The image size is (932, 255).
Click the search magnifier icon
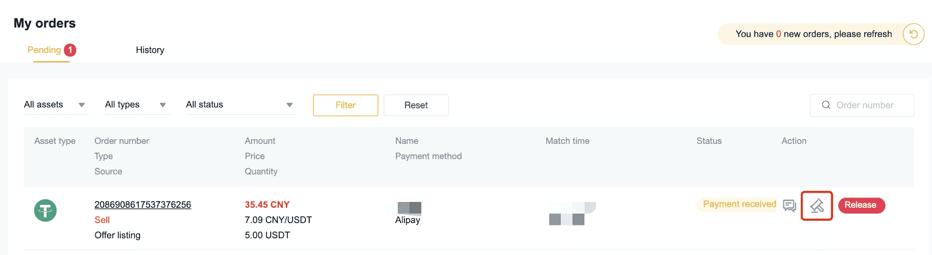pos(826,105)
